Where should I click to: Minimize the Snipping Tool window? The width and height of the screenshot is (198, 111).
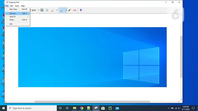click(x=166, y=2)
